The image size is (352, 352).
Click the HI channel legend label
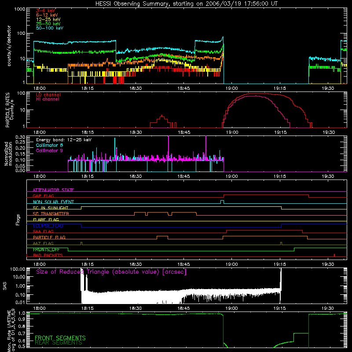click(x=48, y=99)
